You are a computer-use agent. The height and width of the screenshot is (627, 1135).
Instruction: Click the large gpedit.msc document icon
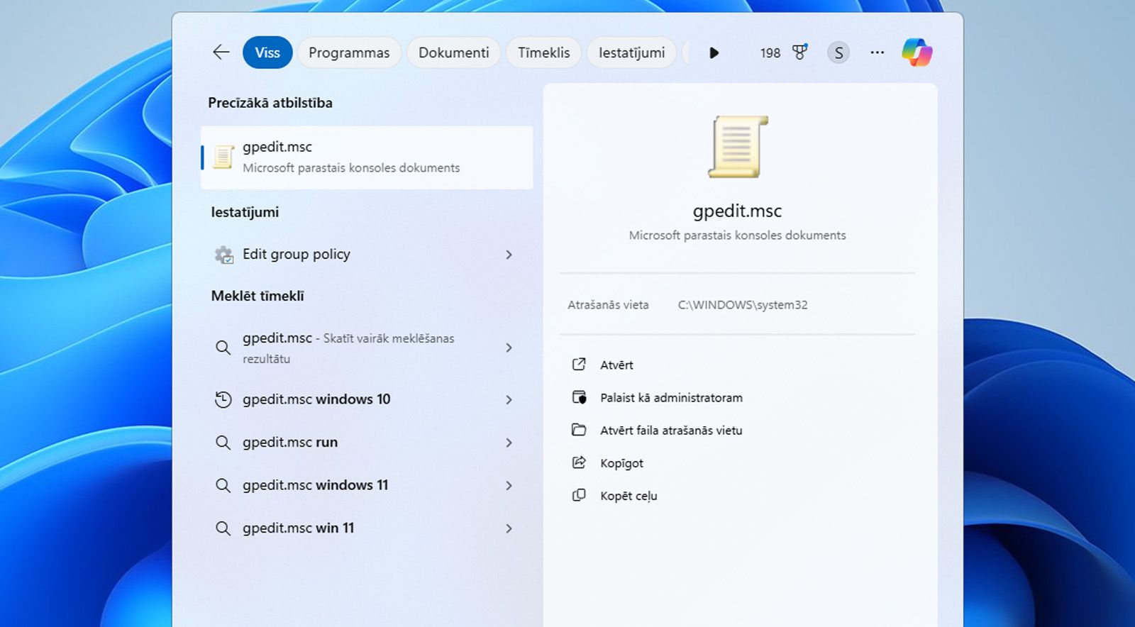(738, 147)
